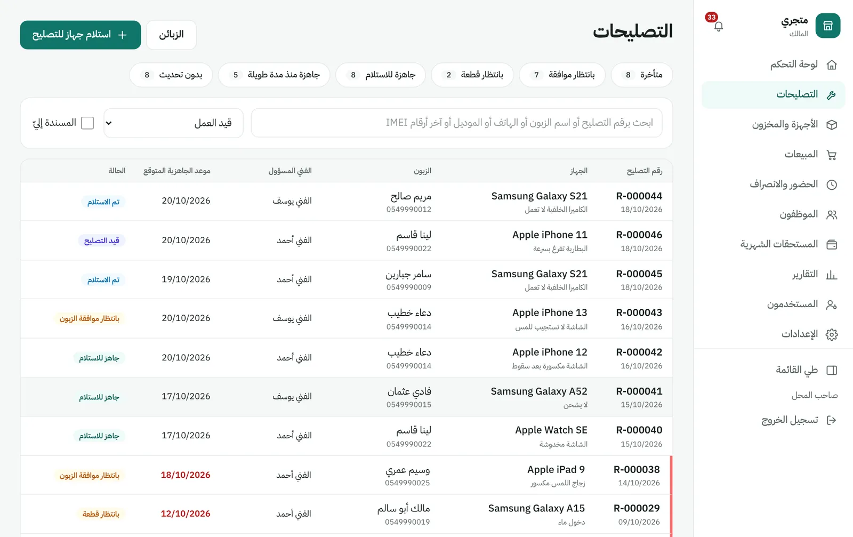Open الموظفون menu item

click(773, 214)
